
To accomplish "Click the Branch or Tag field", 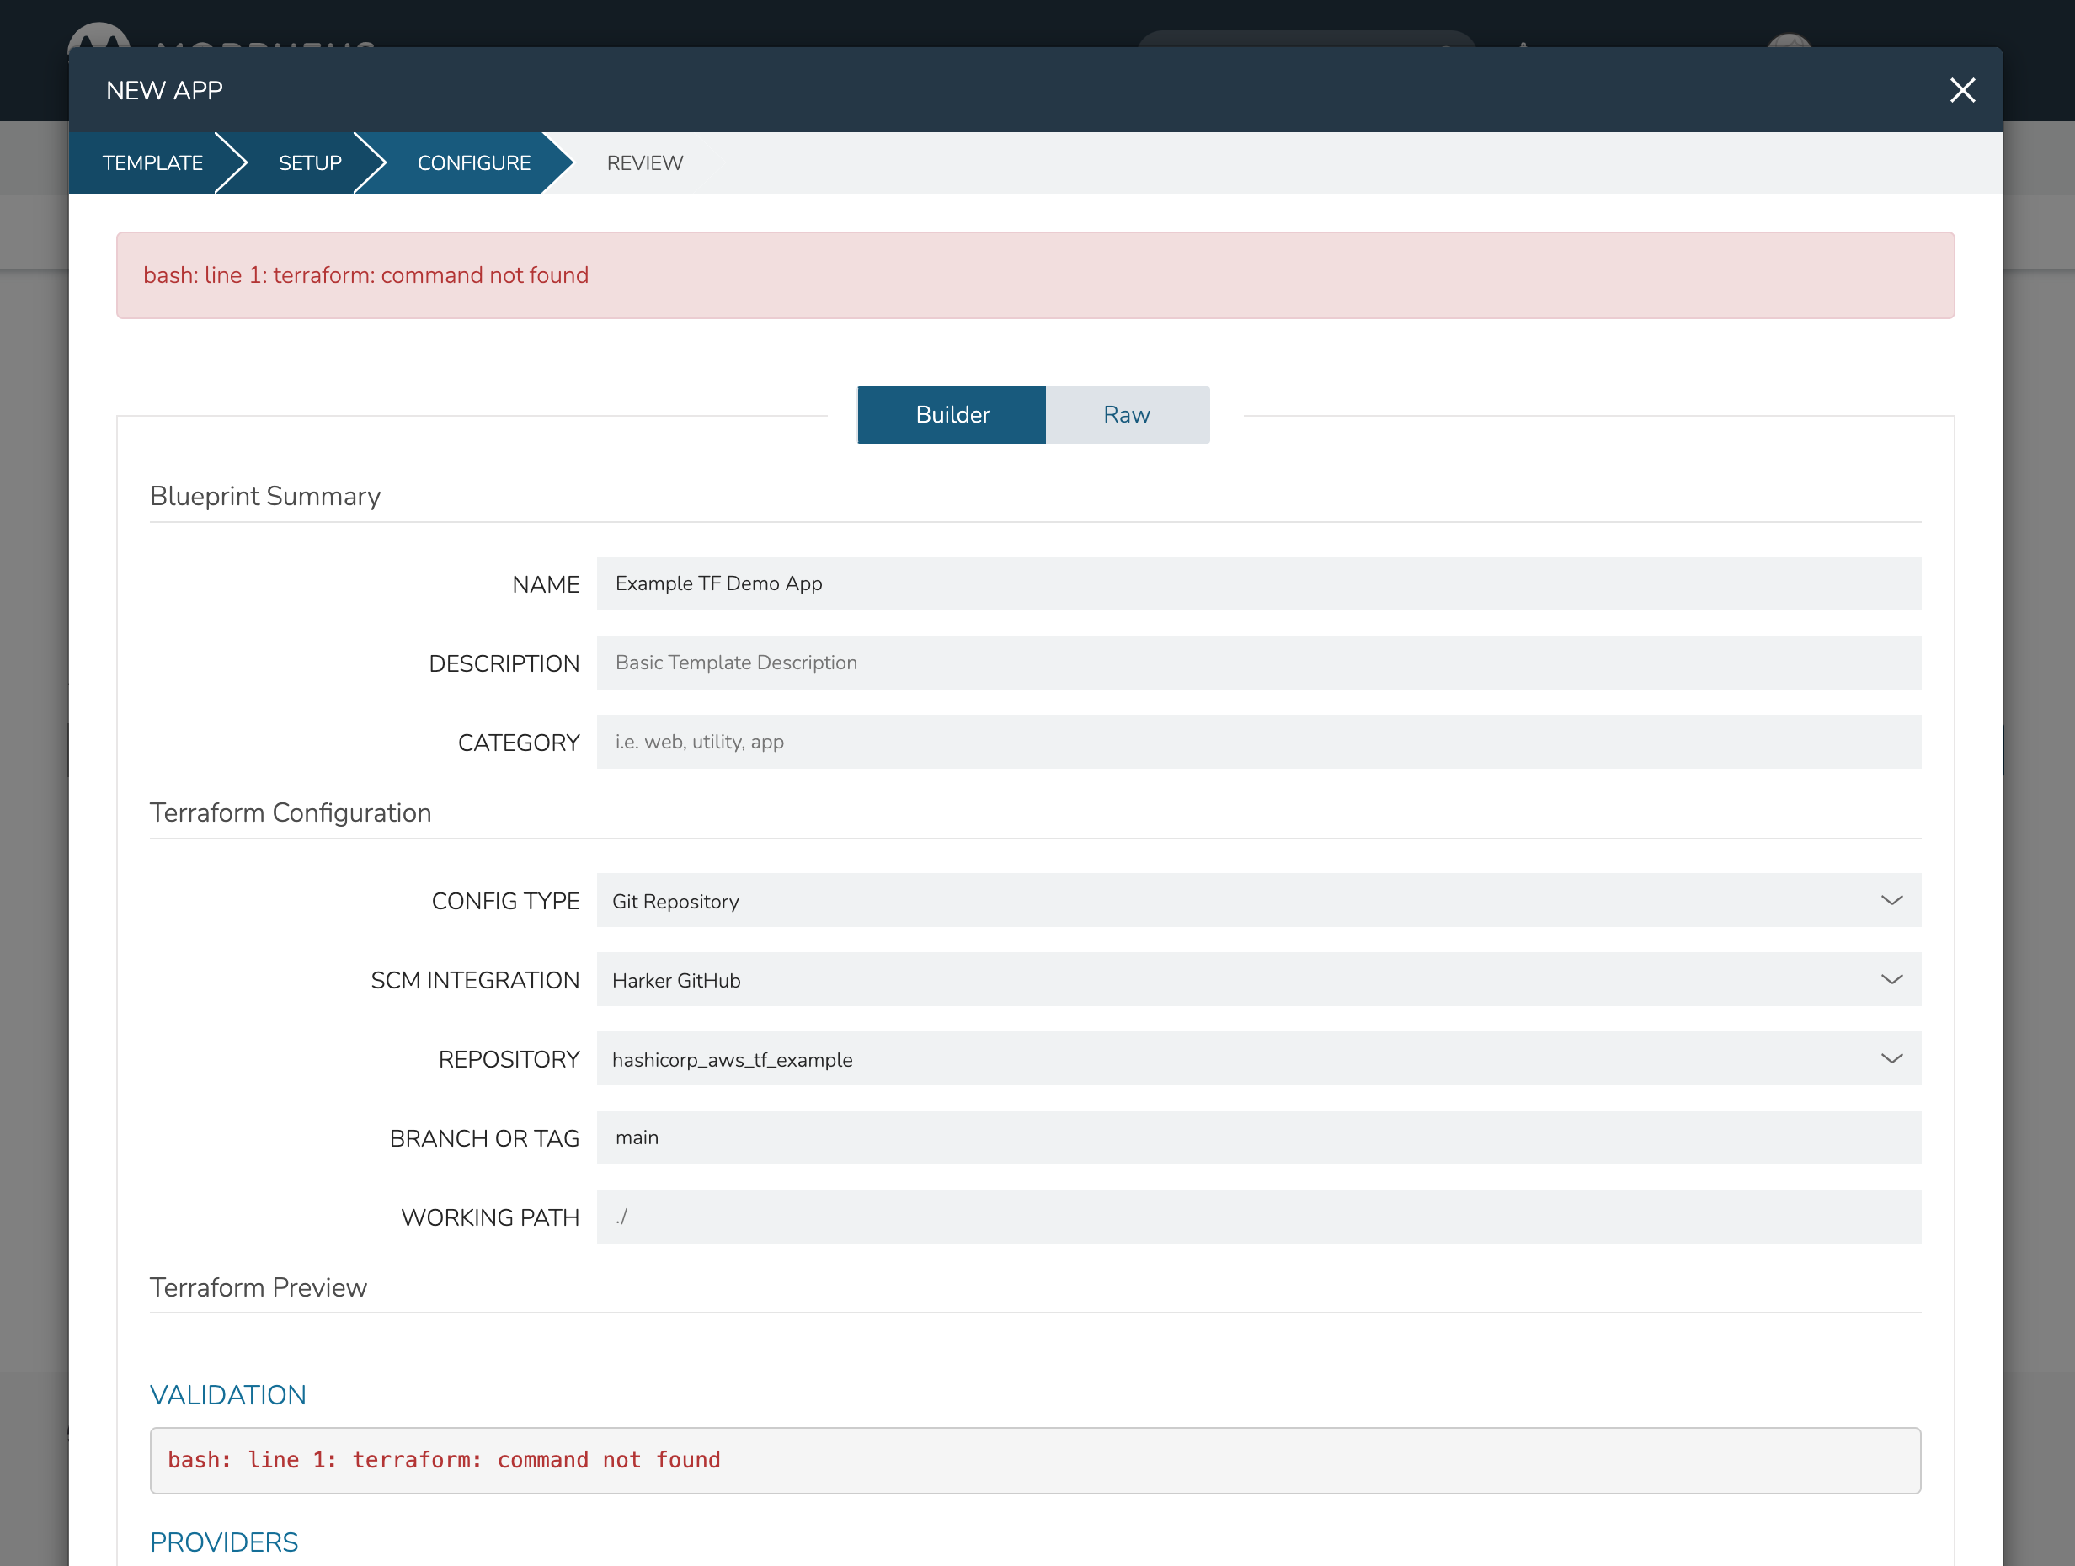I will pyautogui.click(x=1258, y=1137).
